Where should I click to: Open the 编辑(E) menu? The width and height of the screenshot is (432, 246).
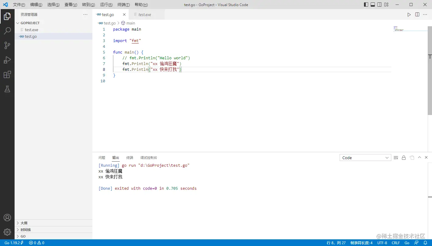[x=36, y=5]
